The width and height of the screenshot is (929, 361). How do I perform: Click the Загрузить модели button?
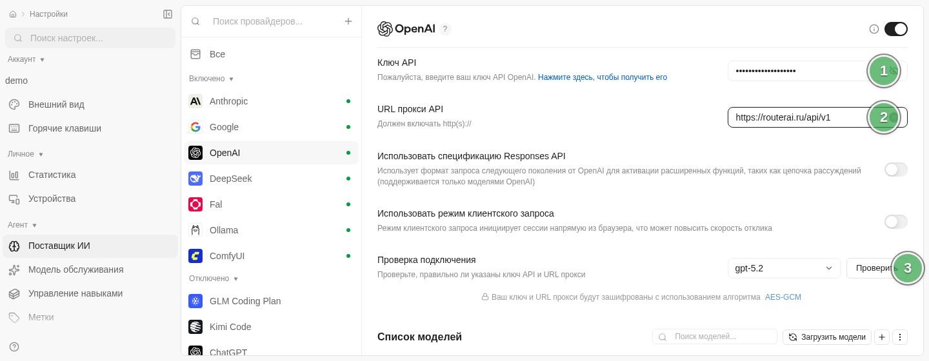click(827, 337)
